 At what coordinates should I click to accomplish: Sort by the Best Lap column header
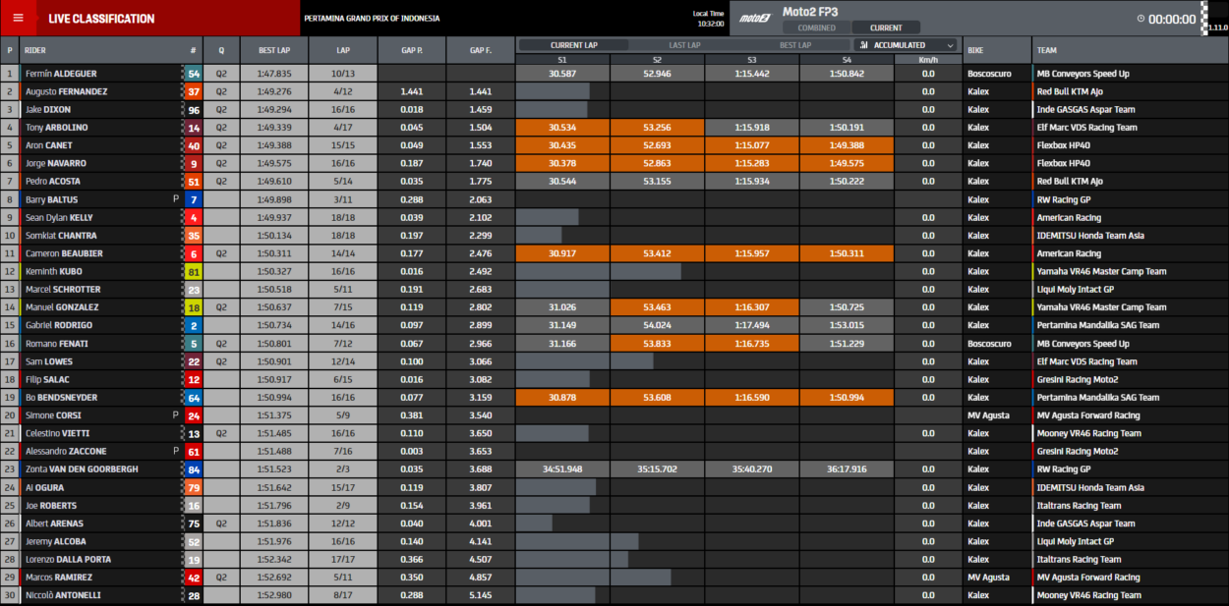[x=274, y=49]
